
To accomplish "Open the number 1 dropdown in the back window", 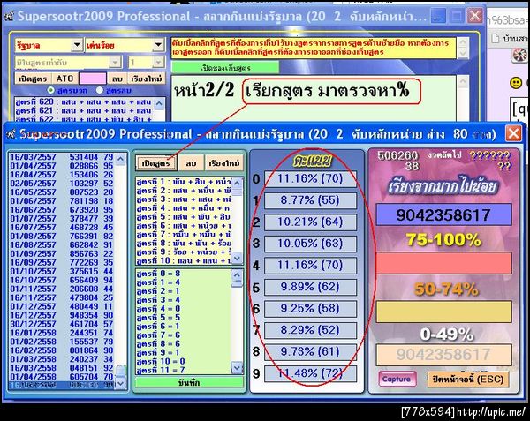I will (x=158, y=62).
